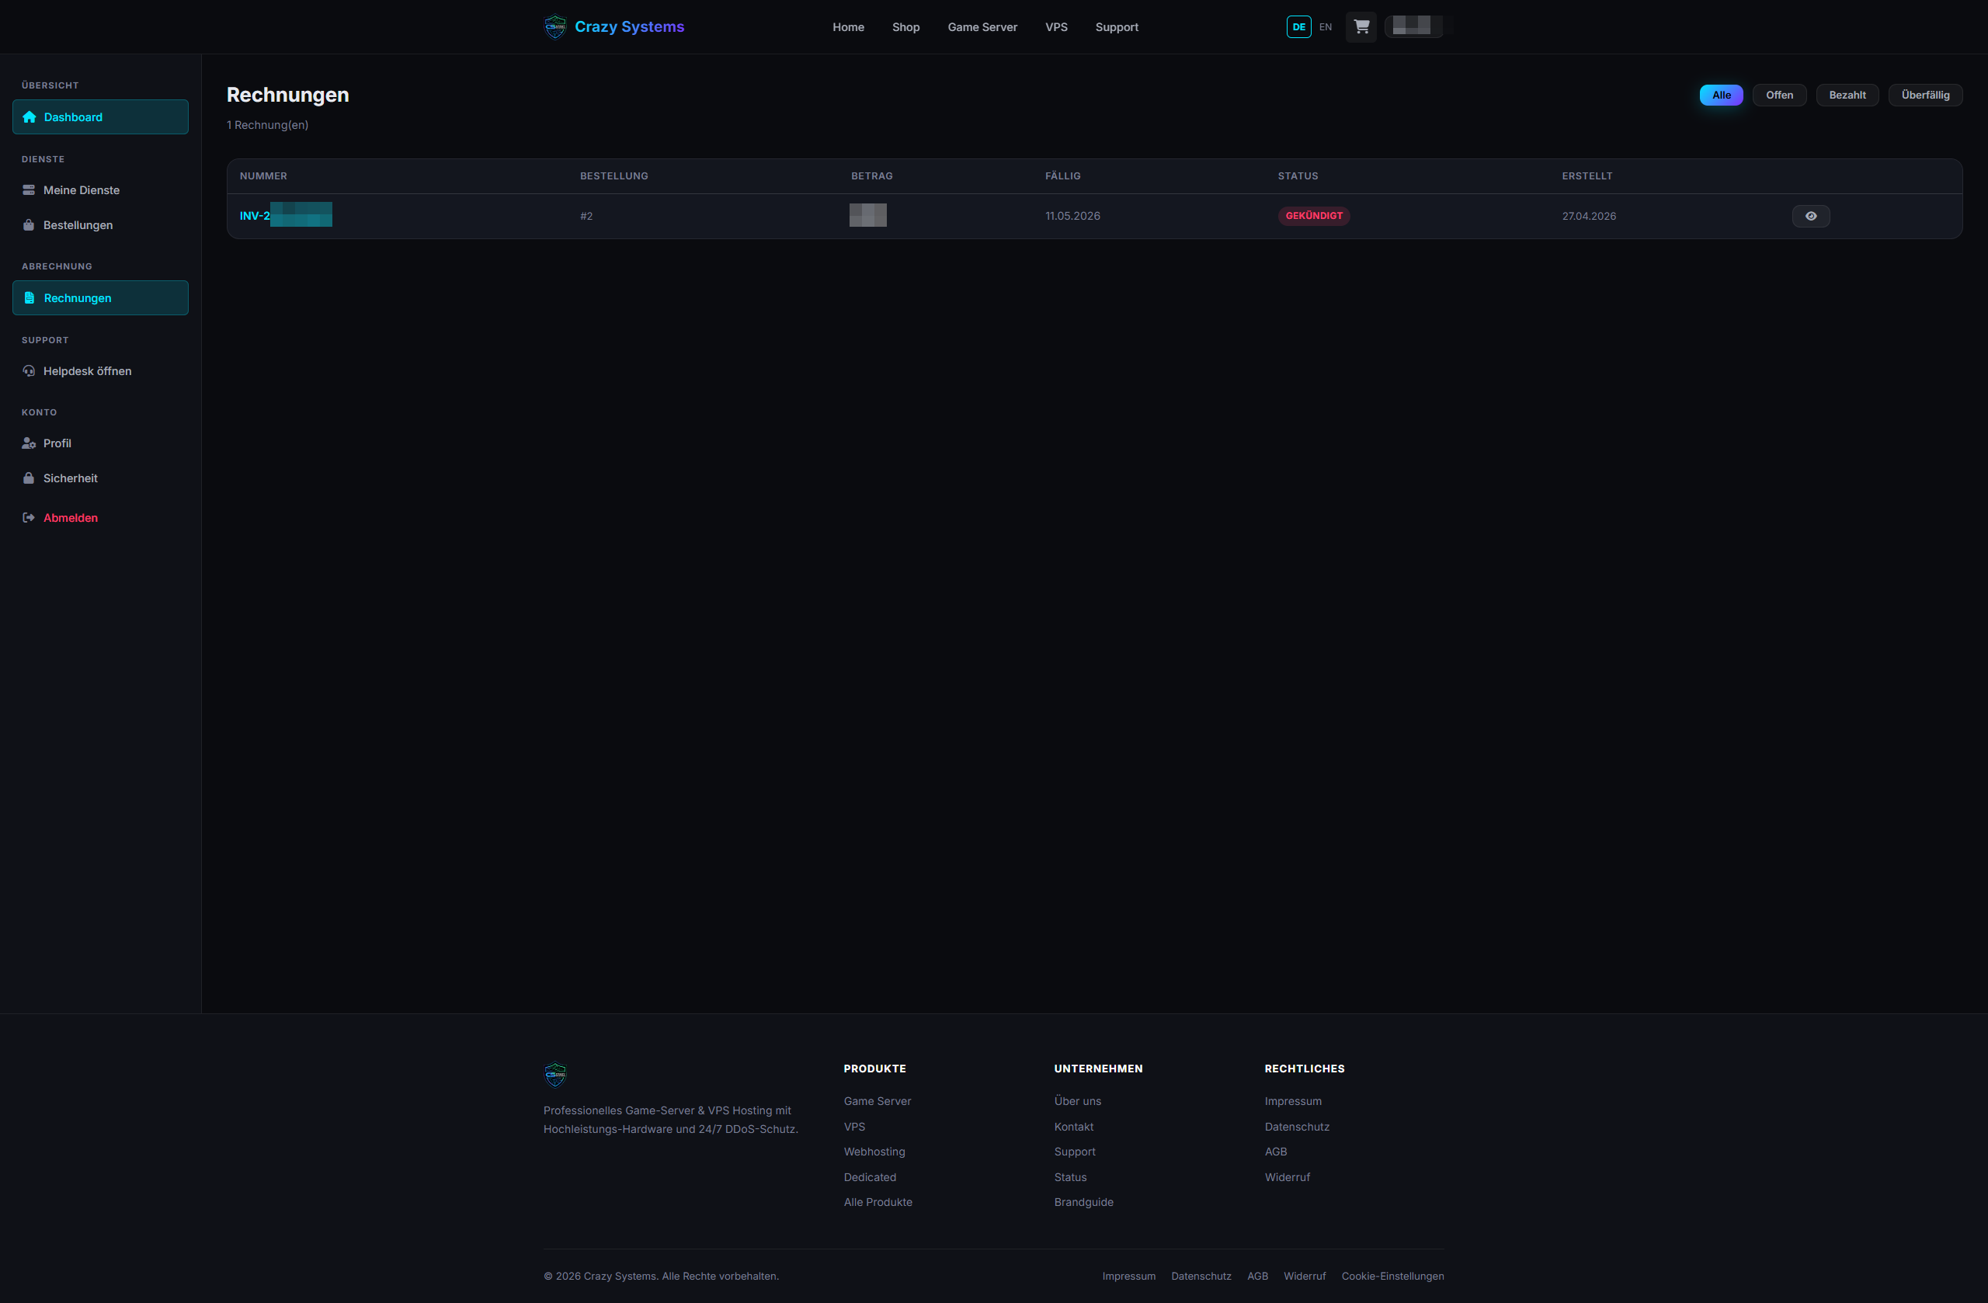Click the Sicherheit lock icon
The height and width of the screenshot is (1303, 1988).
pos(29,478)
